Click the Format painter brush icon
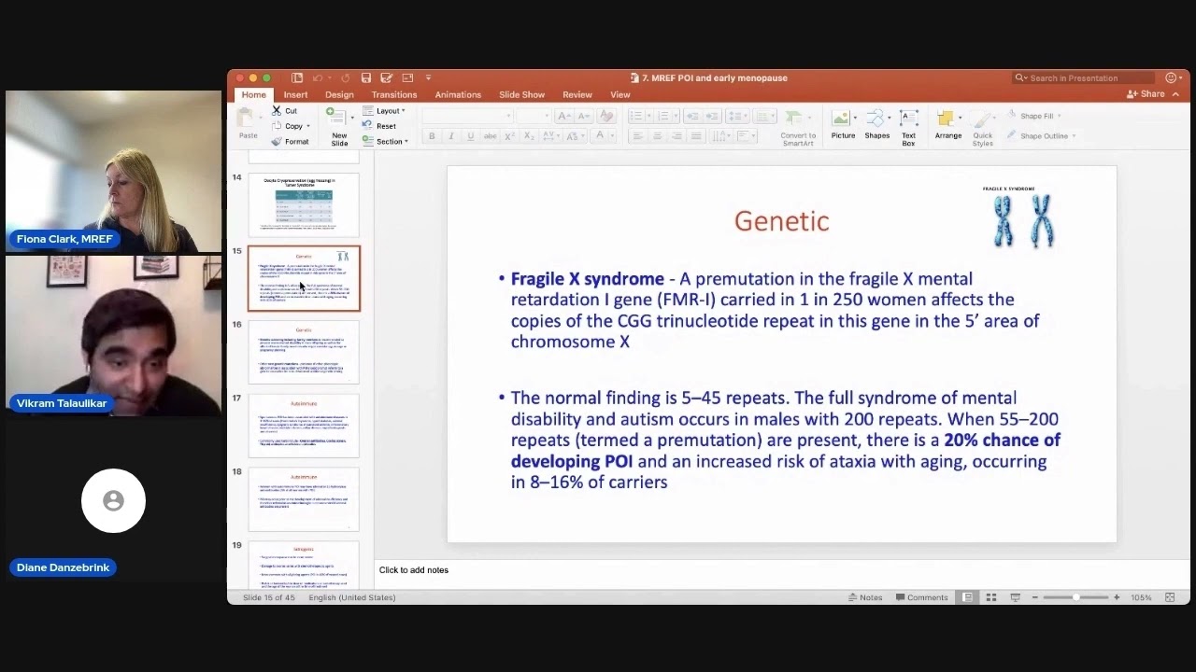 click(x=277, y=142)
